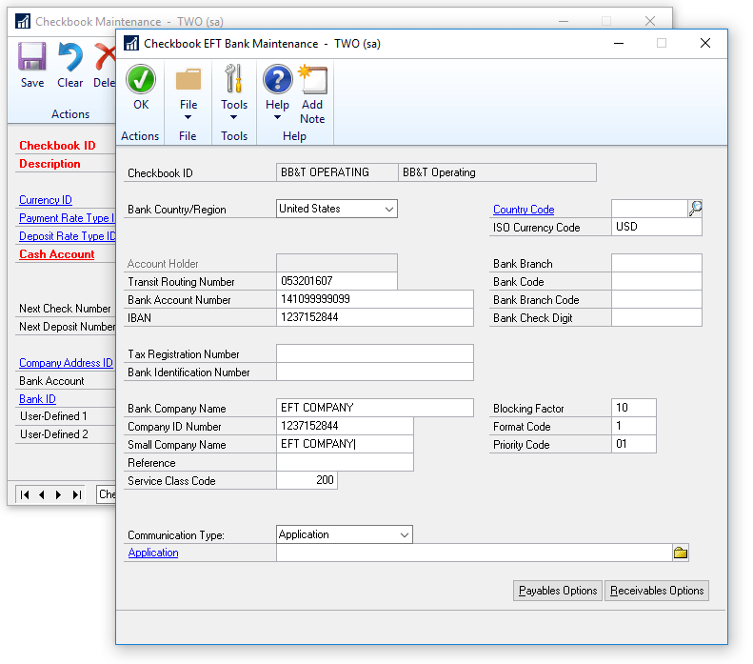Click the Country Code lookup magnifier icon
Image resolution: width=753 pixels, height=664 pixels.
(x=695, y=209)
